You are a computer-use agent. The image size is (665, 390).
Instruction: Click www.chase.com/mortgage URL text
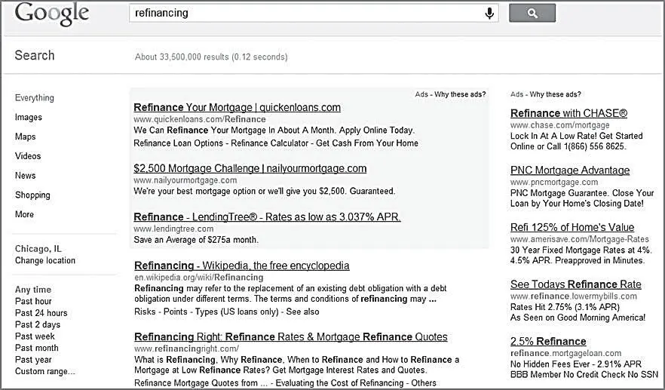pyautogui.click(x=559, y=125)
